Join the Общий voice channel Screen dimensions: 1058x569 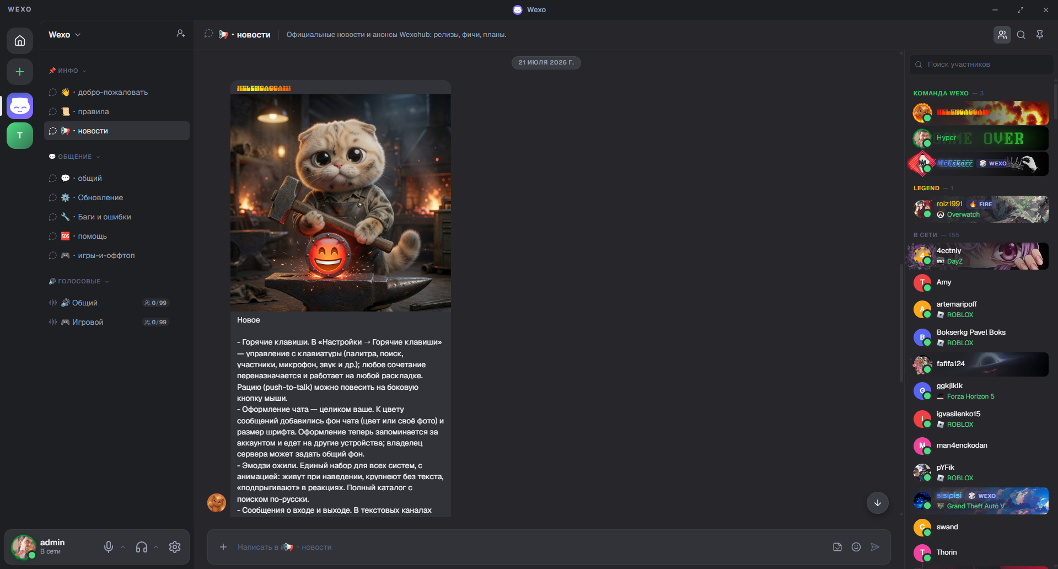pyautogui.click(x=117, y=303)
